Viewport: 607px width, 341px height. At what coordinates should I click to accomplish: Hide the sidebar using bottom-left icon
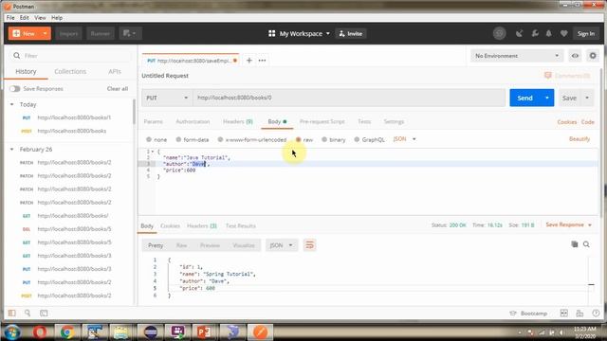pos(12,313)
